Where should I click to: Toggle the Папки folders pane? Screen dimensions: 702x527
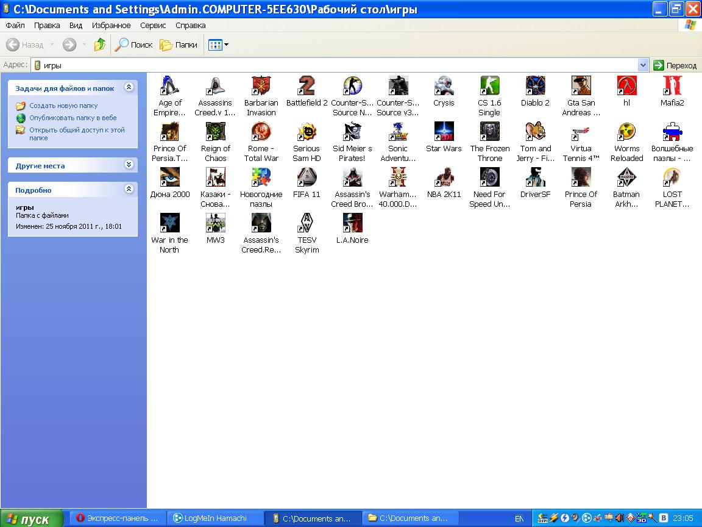tap(179, 45)
